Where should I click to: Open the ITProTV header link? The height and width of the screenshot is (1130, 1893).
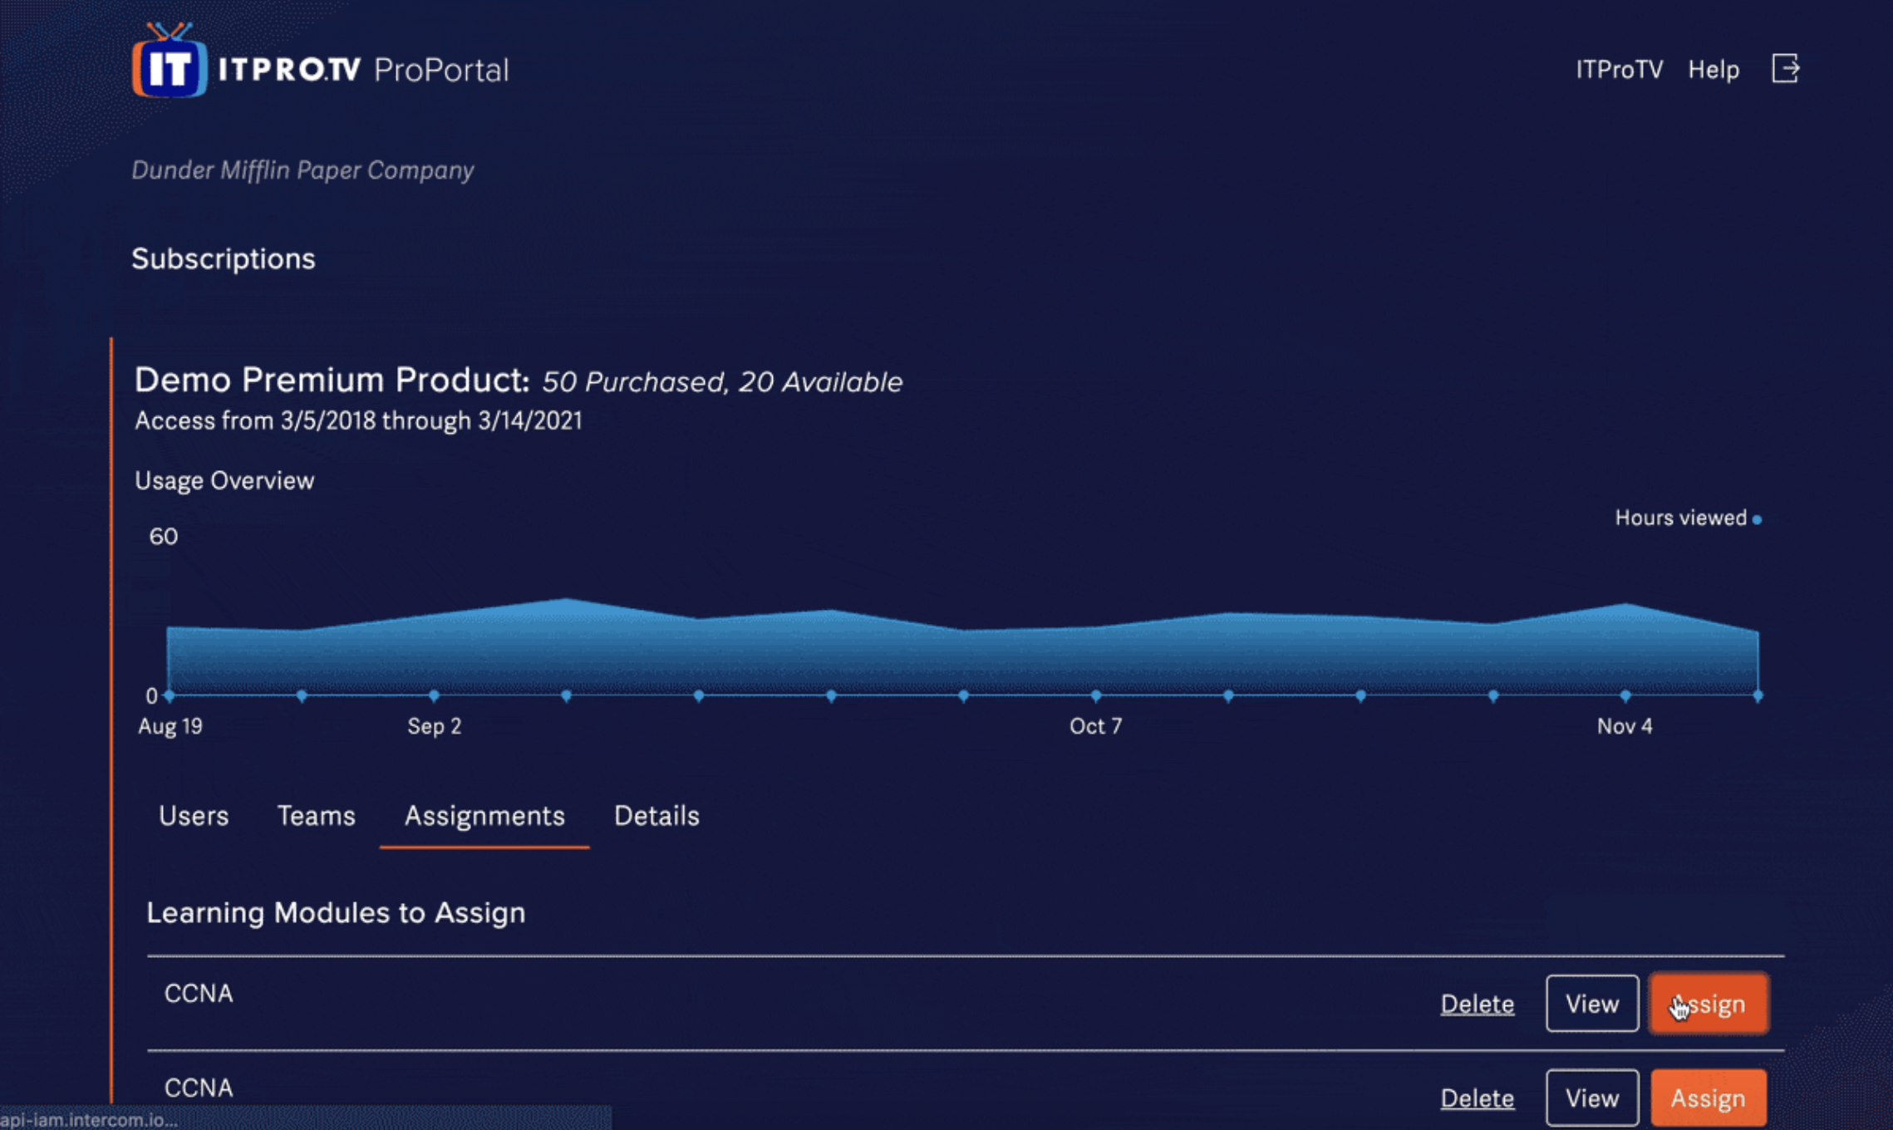[1619, 70]
